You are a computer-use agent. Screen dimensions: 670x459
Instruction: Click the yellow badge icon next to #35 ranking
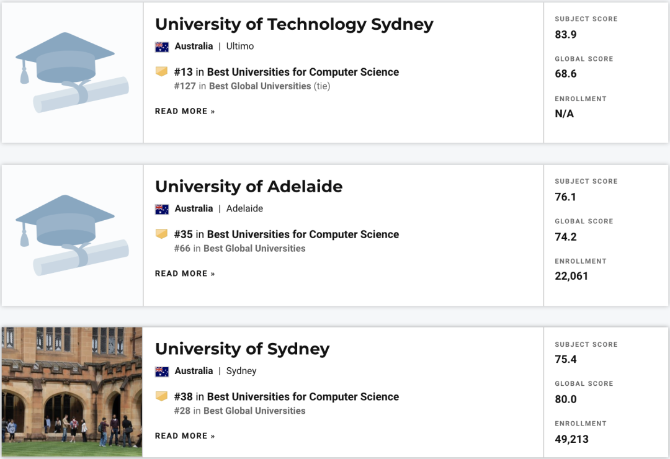click(161, 234)
